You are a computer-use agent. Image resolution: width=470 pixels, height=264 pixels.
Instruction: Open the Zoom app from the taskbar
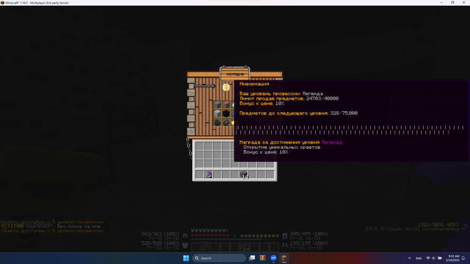point(274,258)
